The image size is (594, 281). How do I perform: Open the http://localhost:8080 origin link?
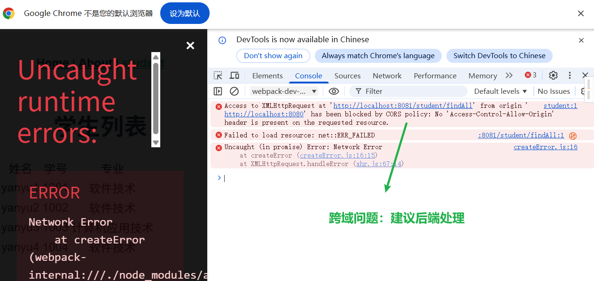pos(265,114)
